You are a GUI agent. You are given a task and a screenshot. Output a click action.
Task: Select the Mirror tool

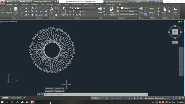[36, 12]
